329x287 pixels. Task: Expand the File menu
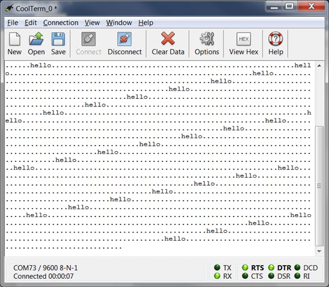tap(13, 23)
